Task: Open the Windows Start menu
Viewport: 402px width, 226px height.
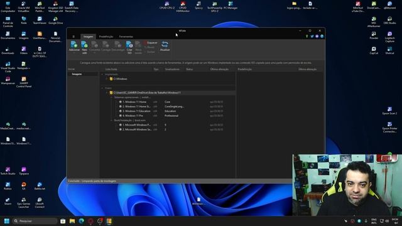Action: [x=7, y=221]
